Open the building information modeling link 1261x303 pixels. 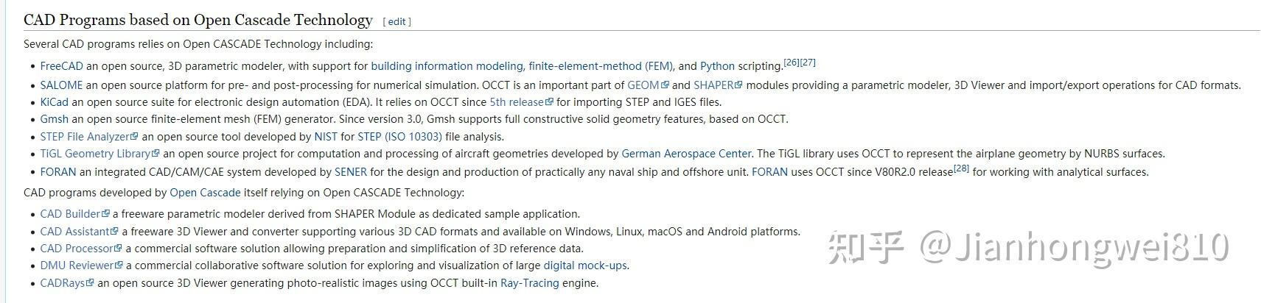pyautogui.click(x=447, y=66)
